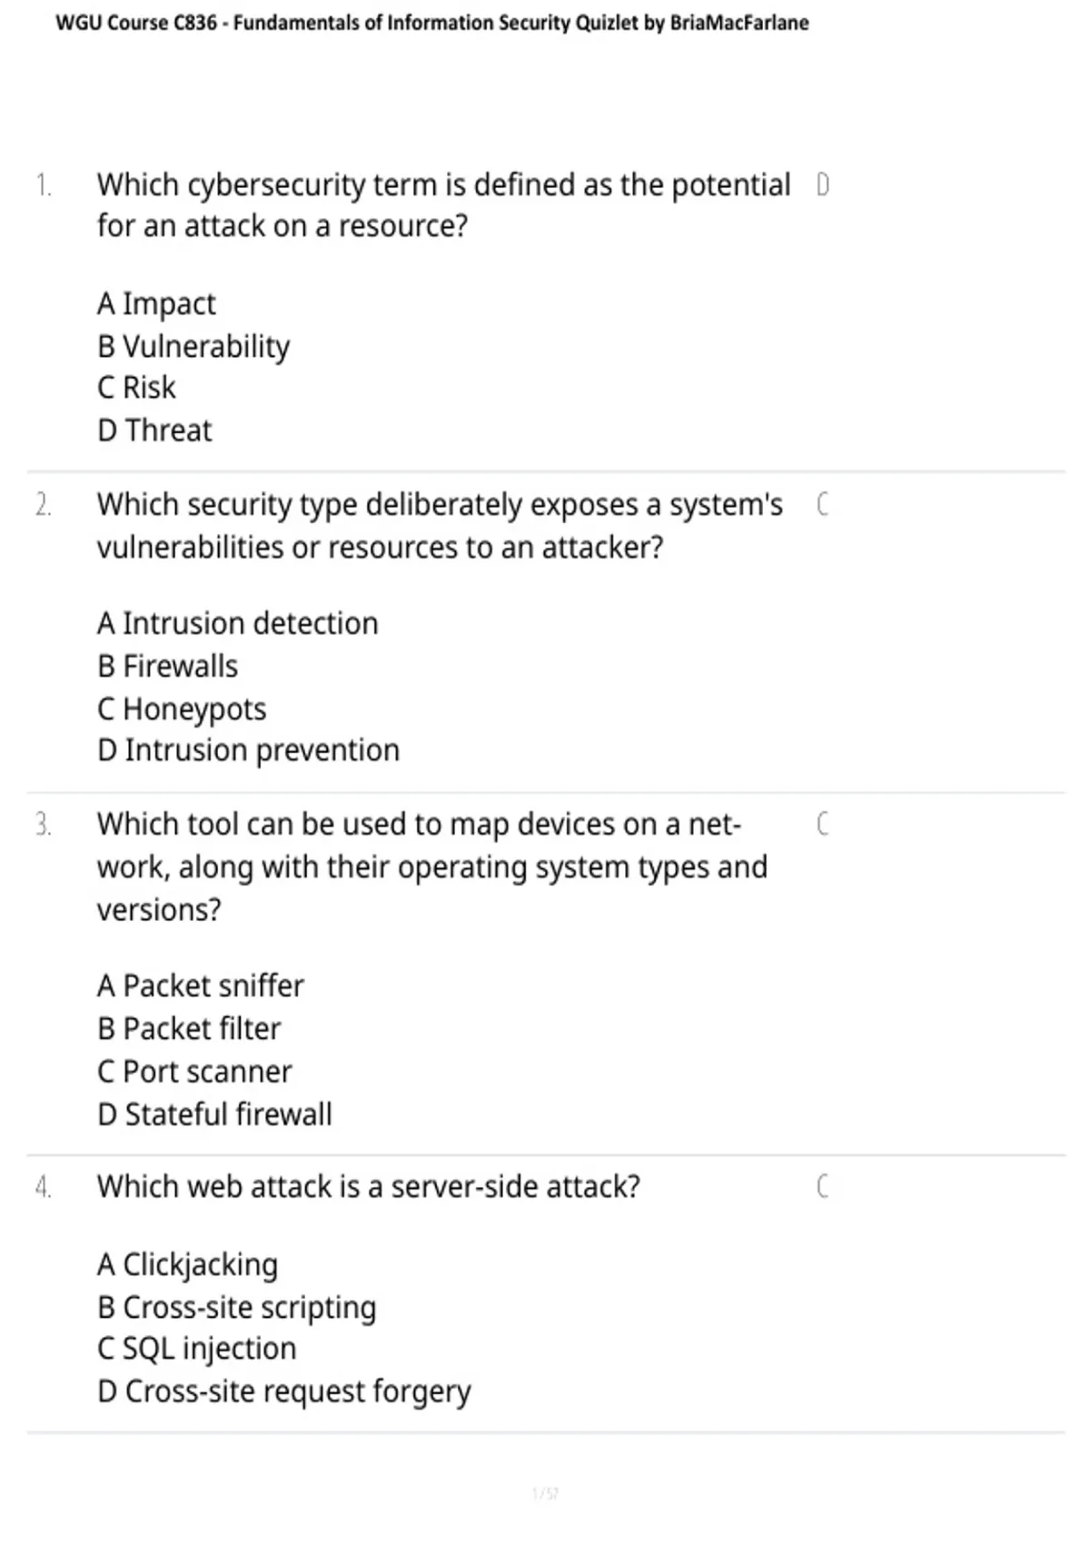Select the C SQL injection option
The image size is (1090, 1544).
point(197,1349)
